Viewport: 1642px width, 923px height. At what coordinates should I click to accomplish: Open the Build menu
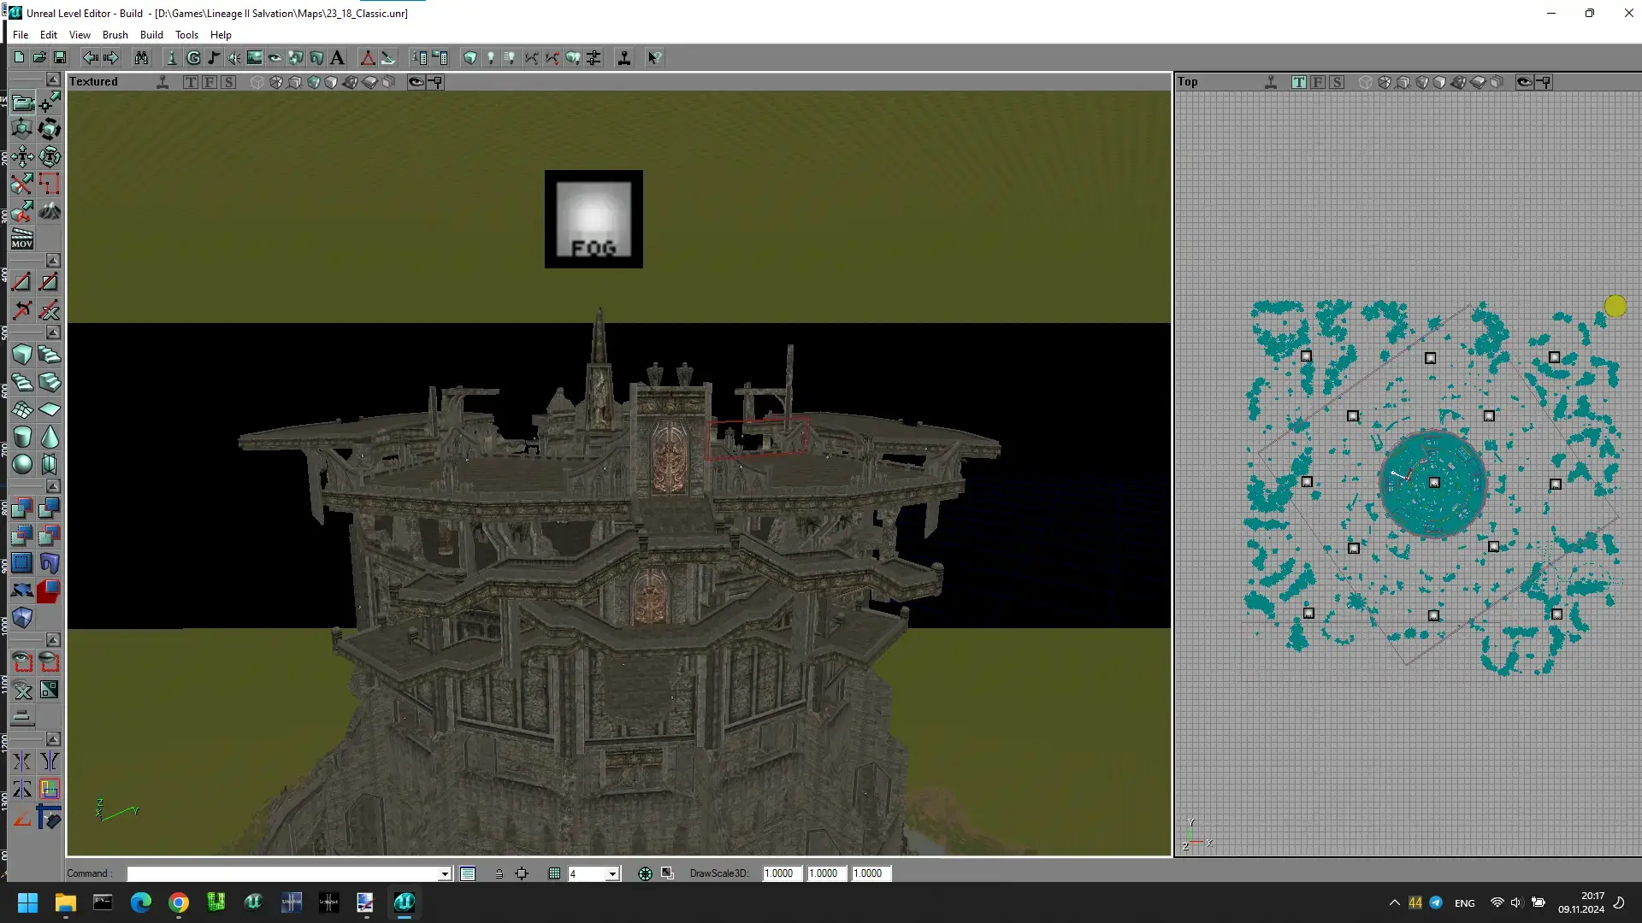click(x=151, y=35)
